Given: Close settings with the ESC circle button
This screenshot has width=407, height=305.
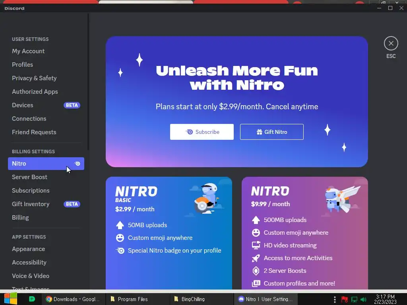Looking at the screenshot, I should (391, 43).
